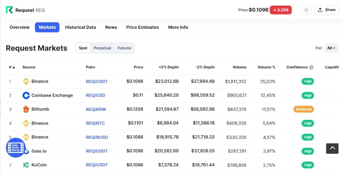Click the 25,03% volume percentage
This screenshot has width=343, height=174.
click(268, 82)
